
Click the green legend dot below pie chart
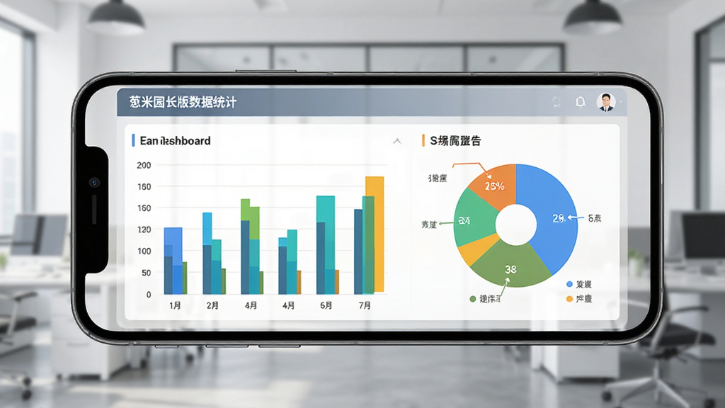(x=472, y=299)
